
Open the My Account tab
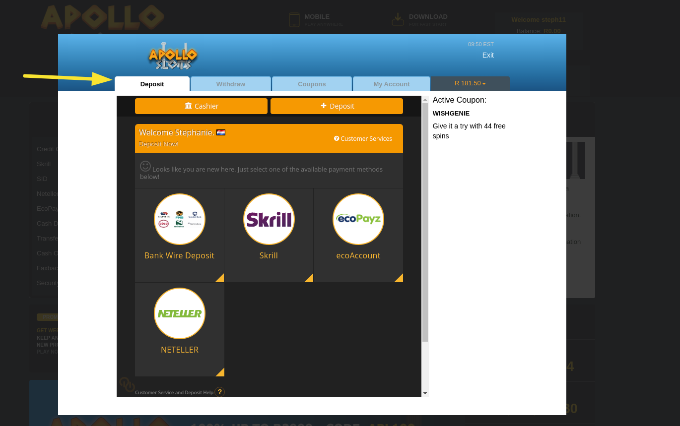coord(392,84)
